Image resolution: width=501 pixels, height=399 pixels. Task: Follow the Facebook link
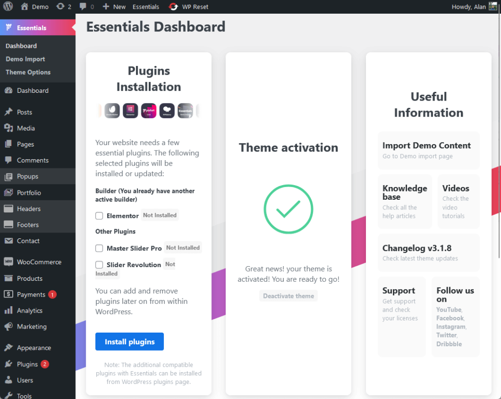450,318
